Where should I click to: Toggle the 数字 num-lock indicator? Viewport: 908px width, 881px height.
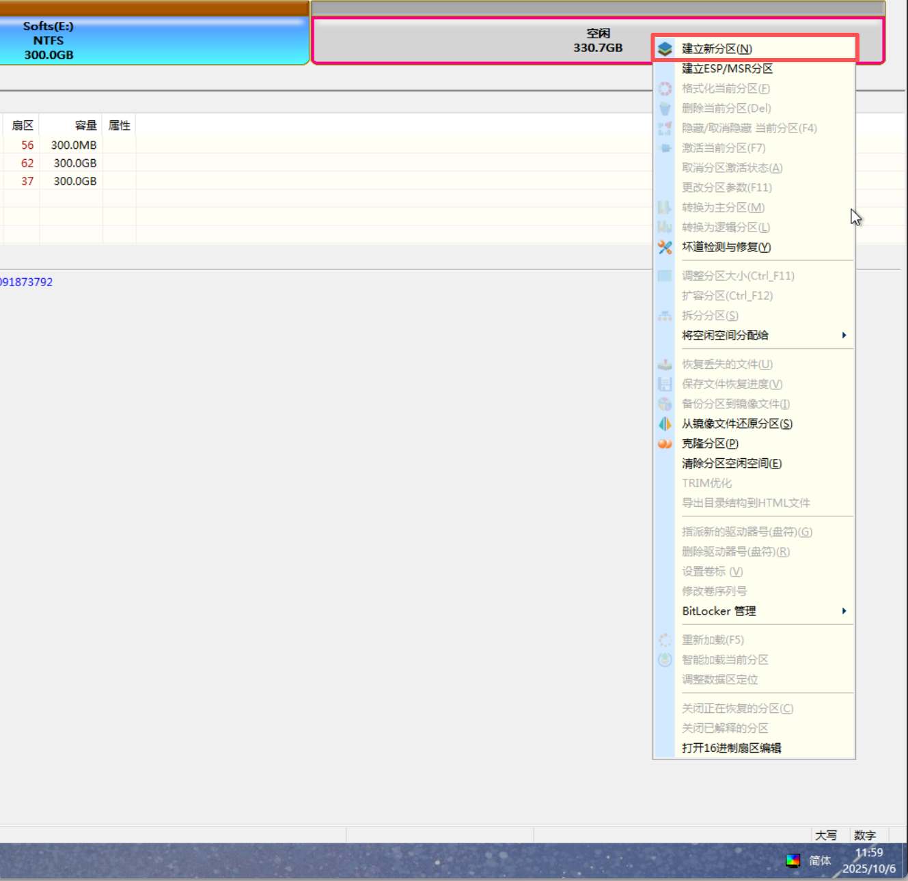tap(865, 835)
